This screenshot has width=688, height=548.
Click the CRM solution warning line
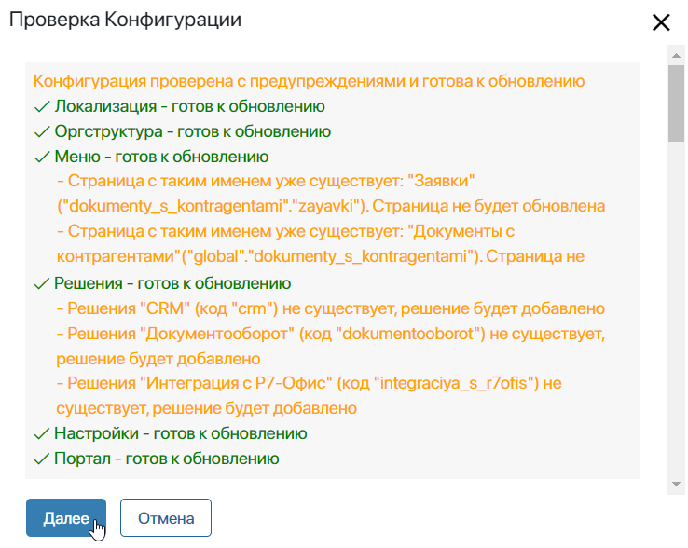pos(331,308)
